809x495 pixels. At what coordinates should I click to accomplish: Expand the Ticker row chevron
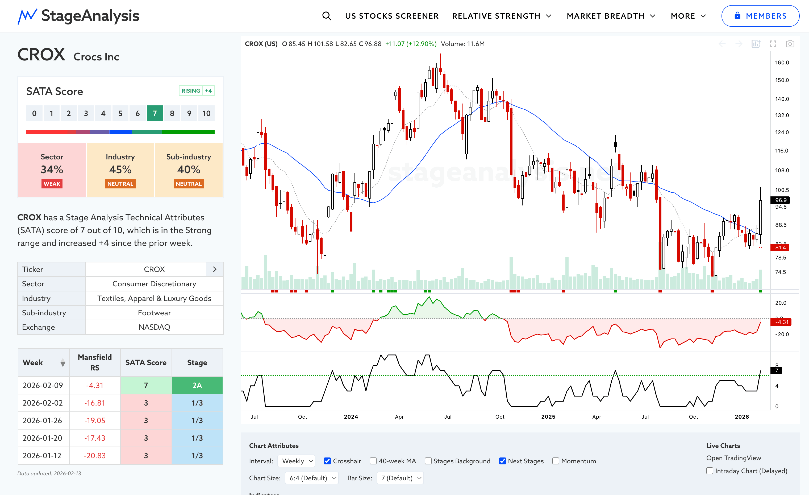click(x=215, y=269)
